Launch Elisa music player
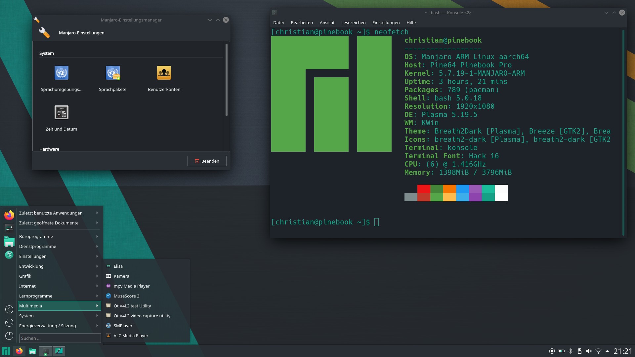The height and width of the screenshot is (357, 635). tap(147, 266)
